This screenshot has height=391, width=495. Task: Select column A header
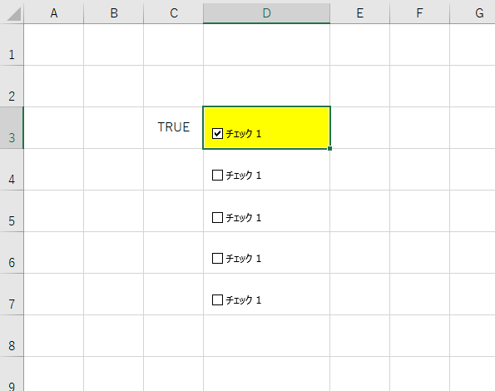click(x=54, y=13)
